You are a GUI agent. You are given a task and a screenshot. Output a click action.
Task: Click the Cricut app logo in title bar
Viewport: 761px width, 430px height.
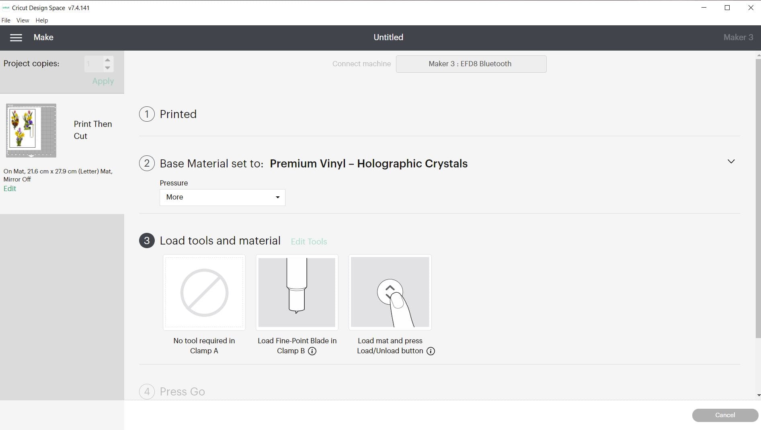[6, 8]
